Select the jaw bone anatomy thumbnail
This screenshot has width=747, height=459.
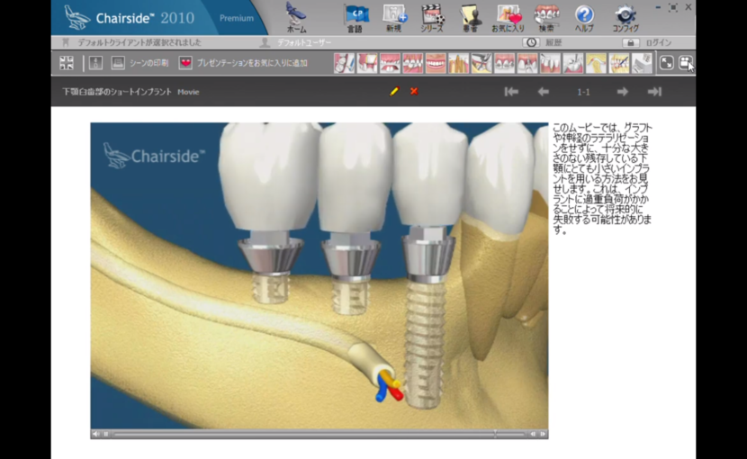click(596, 63)
